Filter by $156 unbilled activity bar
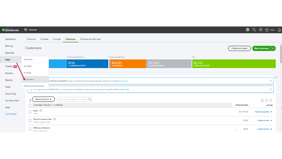Image resolution: width=282 pixels, height=159 pixels. [x=88, y=64]
